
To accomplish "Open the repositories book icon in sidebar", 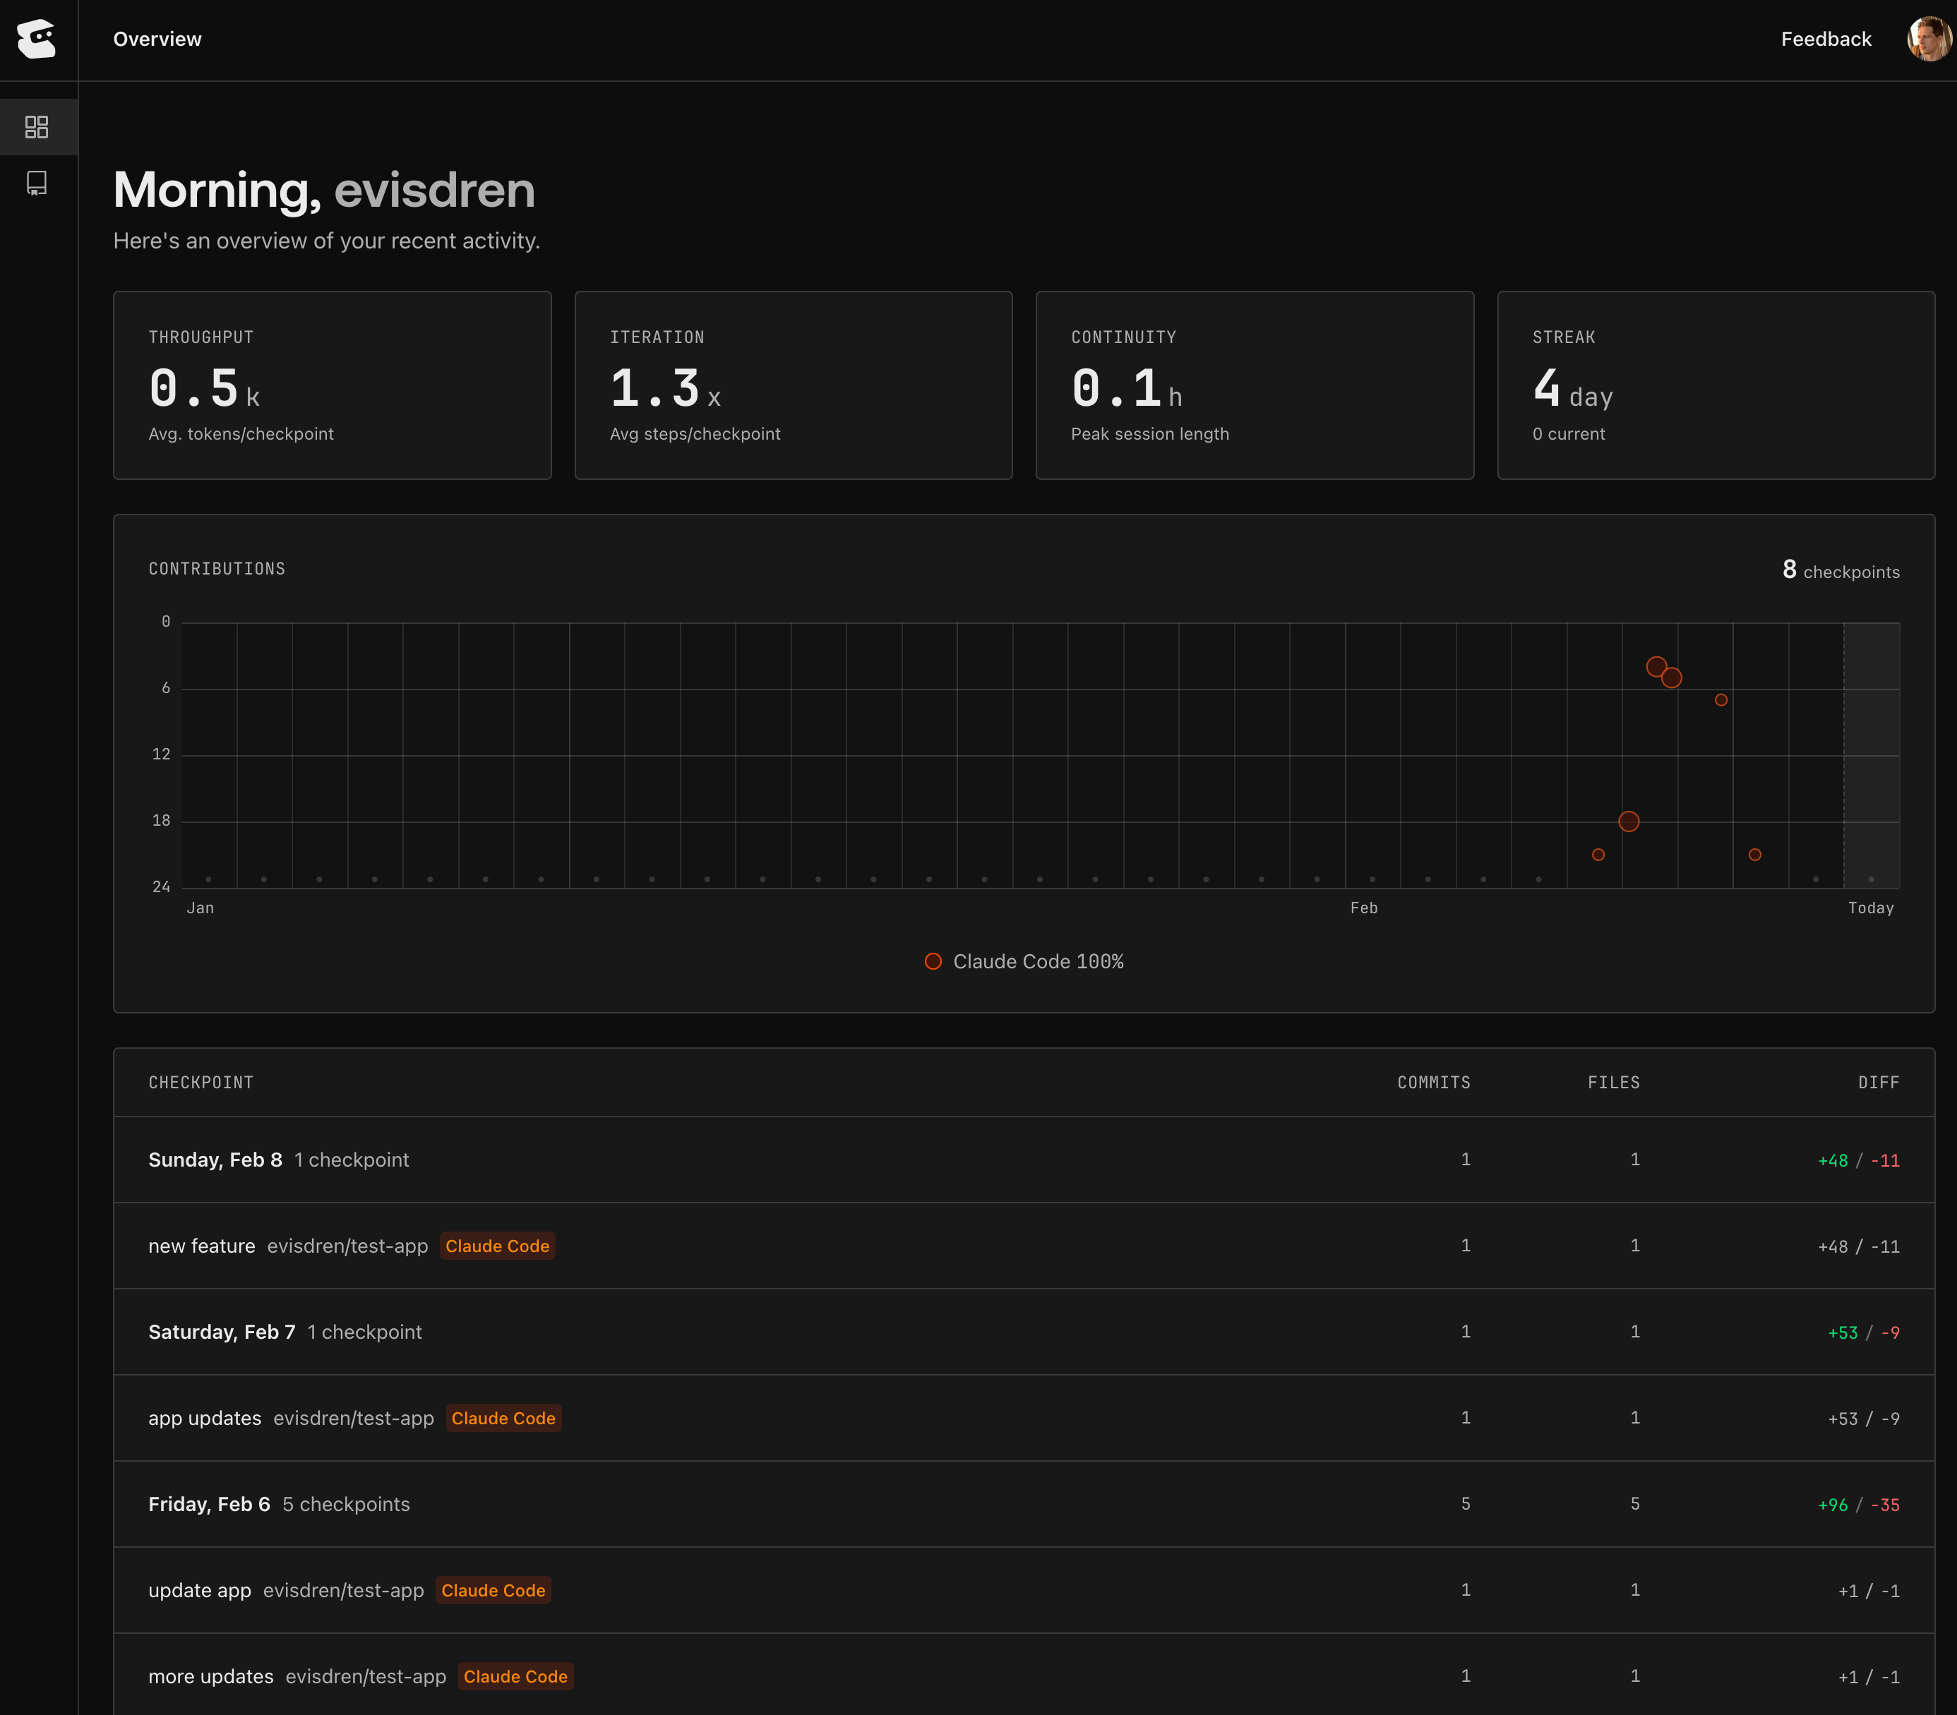I will (38, 183).
